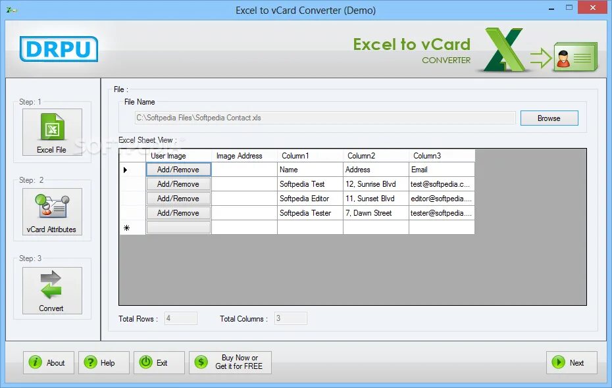This screenshot has width=612, height=388.
Task: Click the Image Address cell for Softpedia Test
Action: pos(244,184)
